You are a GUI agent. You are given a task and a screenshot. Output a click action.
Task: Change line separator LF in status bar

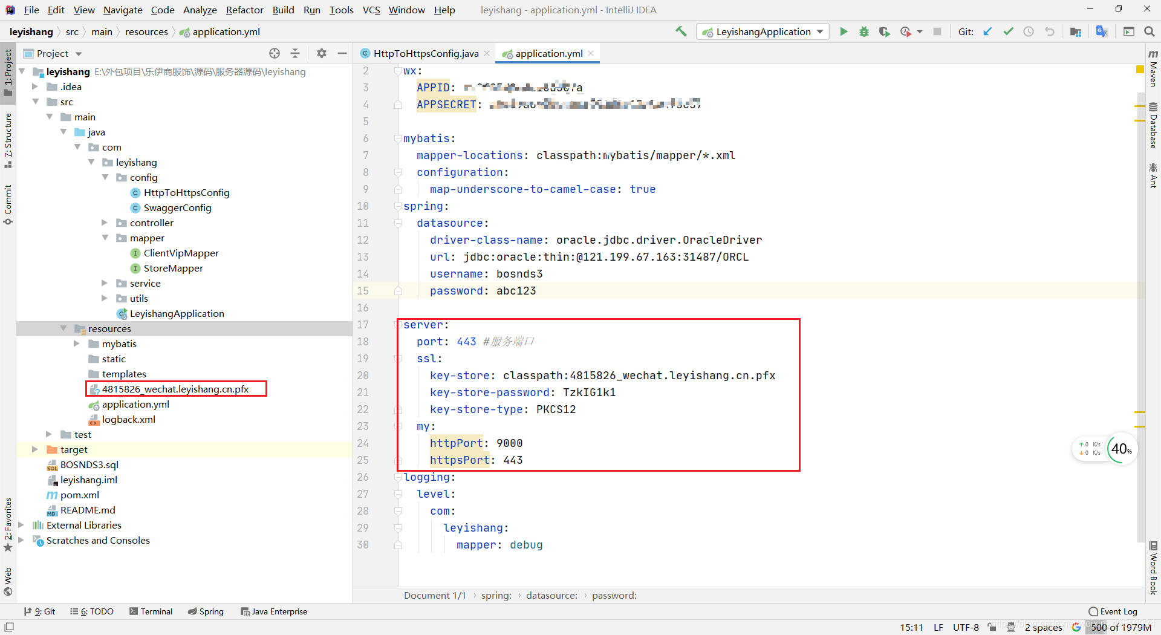tap(938, 627)
